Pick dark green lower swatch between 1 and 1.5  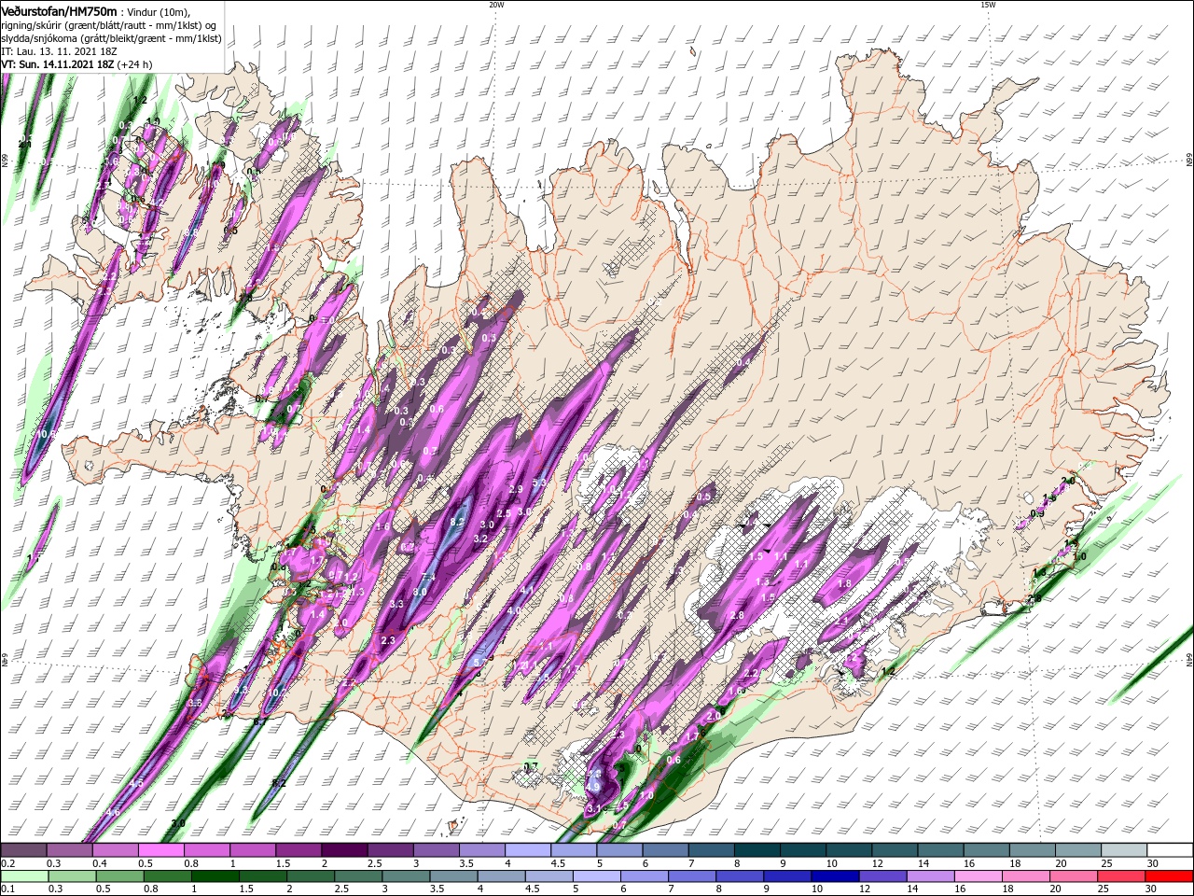pos(215,876)
